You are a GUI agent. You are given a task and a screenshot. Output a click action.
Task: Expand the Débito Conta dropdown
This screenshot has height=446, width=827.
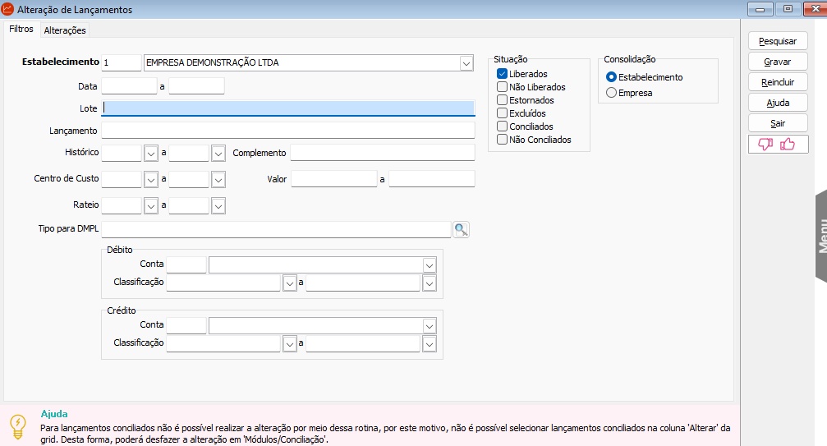(429, 264)
